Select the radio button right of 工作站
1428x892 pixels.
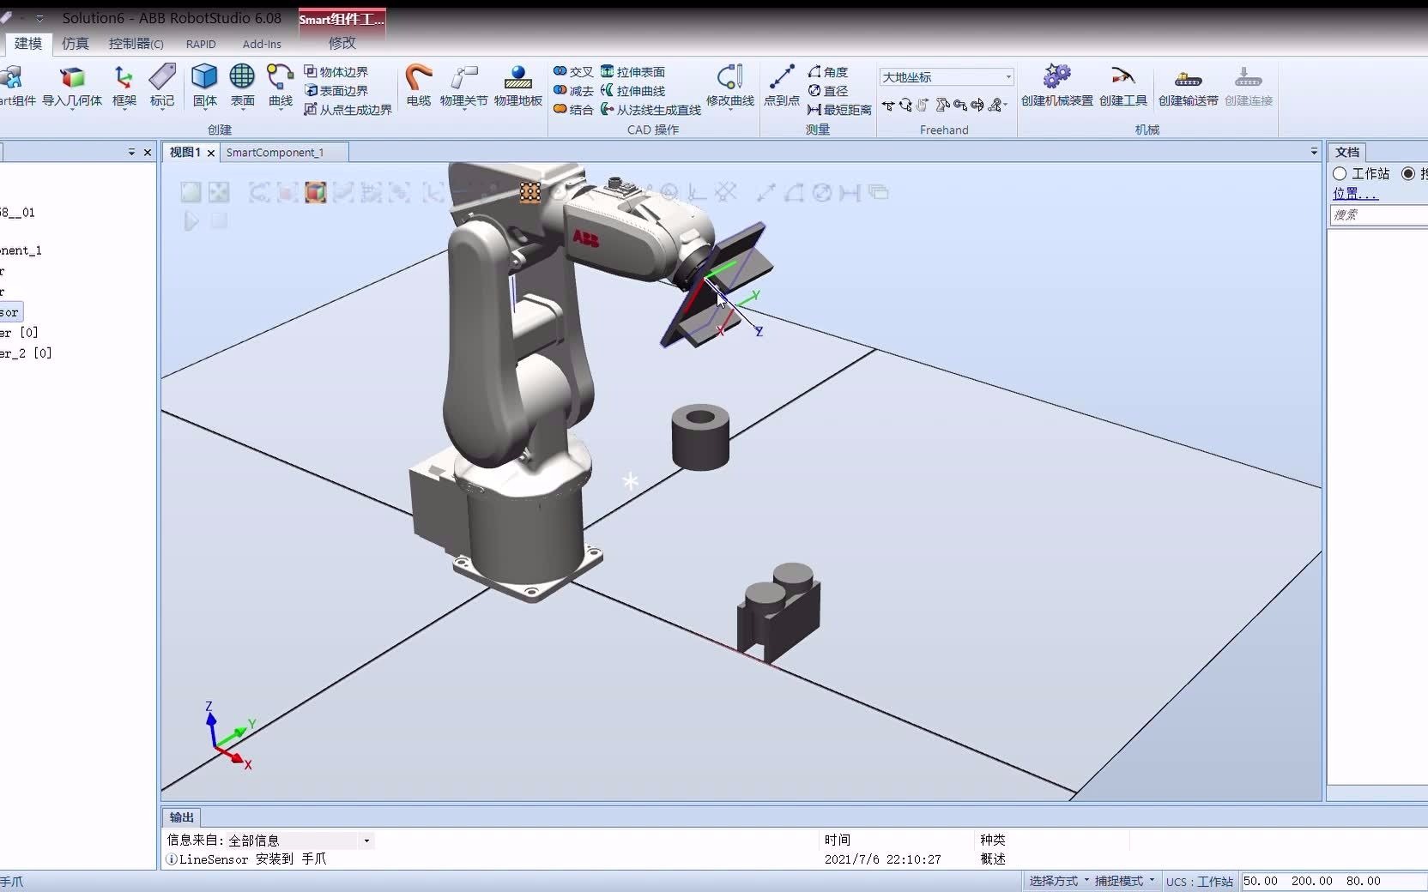click(1408, 174)
